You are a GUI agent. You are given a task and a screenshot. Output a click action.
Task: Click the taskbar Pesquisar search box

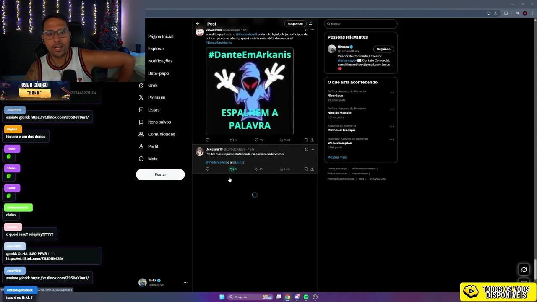(x=250, y=297)
